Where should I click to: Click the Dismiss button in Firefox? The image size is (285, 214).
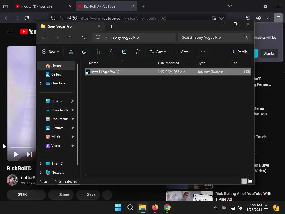(x=269, y=53)
